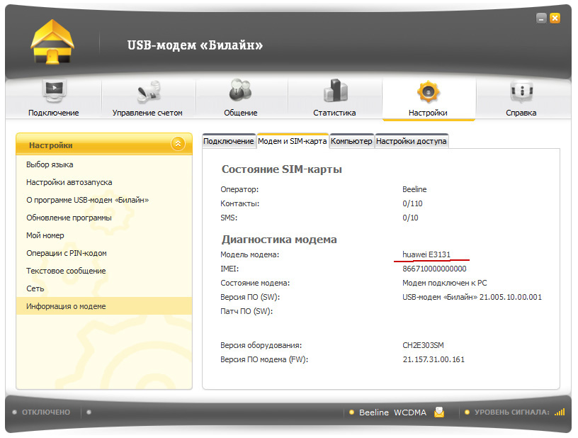Click the envelope messages icon in status bar

439,412
